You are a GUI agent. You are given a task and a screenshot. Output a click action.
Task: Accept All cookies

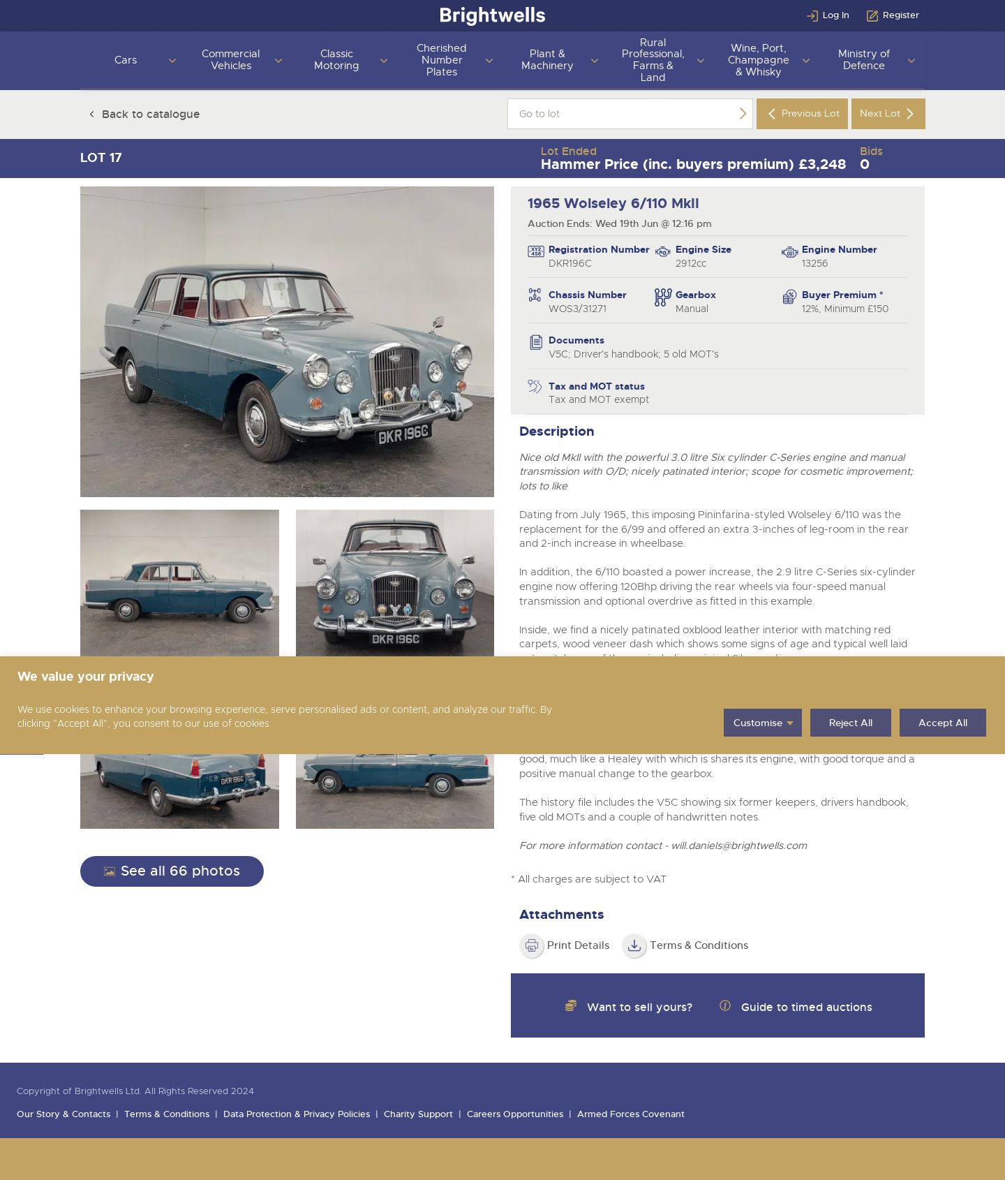pos(943,723)
